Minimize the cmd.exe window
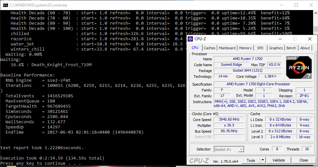The width and height of the screenshot is (318, 167). coord(281,5)
